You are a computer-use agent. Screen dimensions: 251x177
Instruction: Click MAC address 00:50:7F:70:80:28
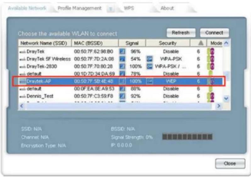coord(93,66)
